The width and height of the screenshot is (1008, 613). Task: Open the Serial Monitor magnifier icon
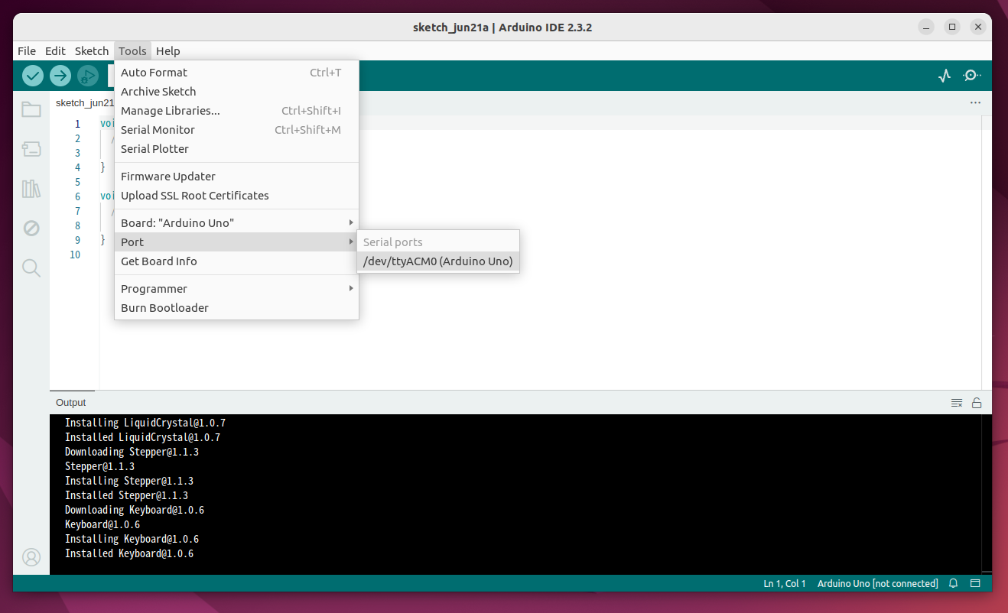point(972,76)
